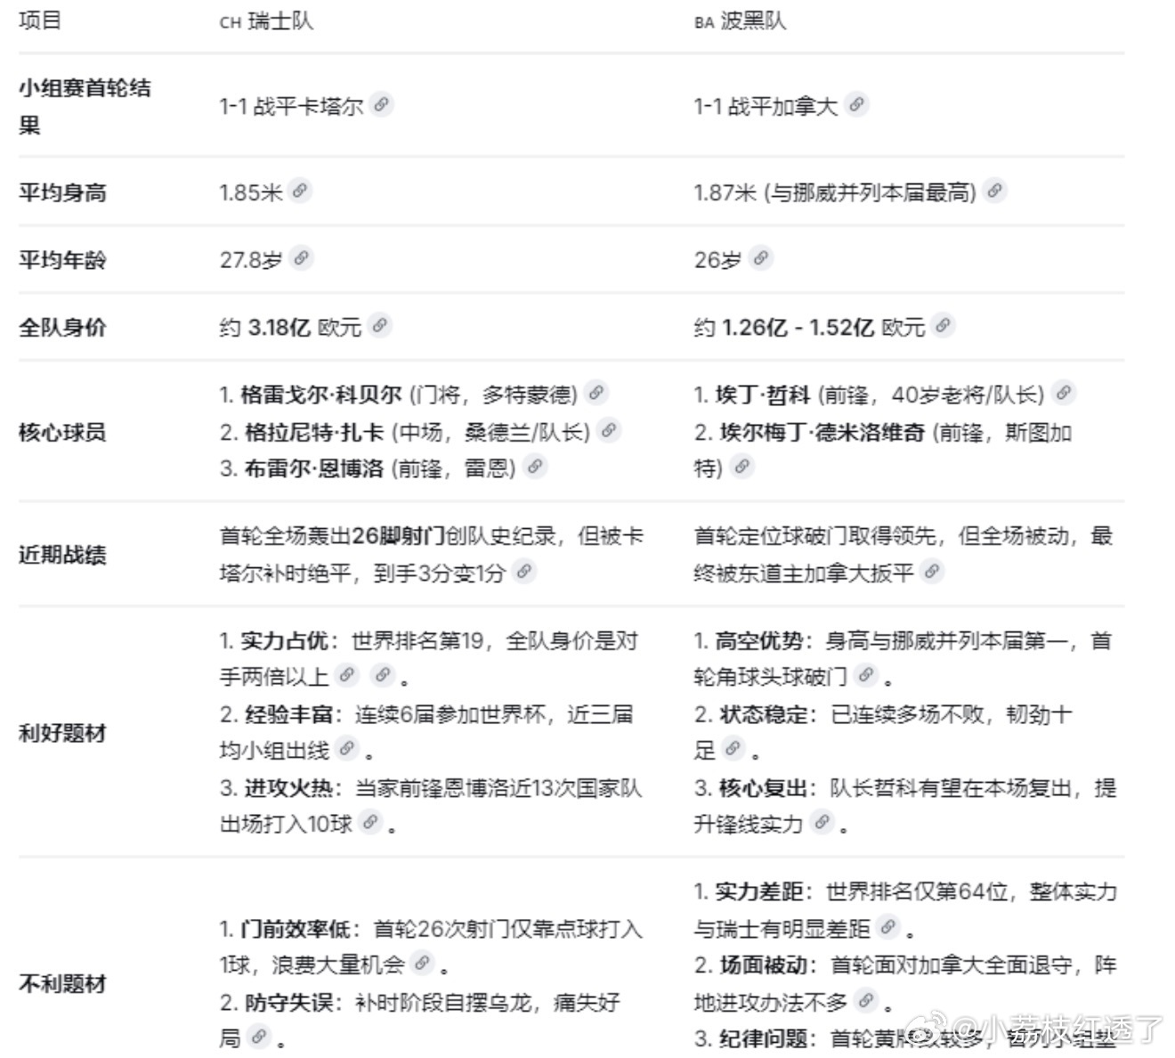Click the bold heading 进攻火热
Image resolution: width=1175 pixels, height=1058 pixels.
tap(289, 788)
